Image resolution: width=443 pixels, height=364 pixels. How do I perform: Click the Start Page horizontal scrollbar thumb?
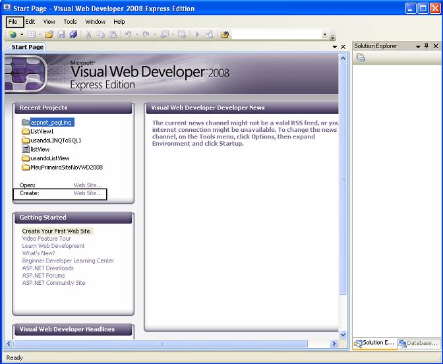[x=160, y=344]
